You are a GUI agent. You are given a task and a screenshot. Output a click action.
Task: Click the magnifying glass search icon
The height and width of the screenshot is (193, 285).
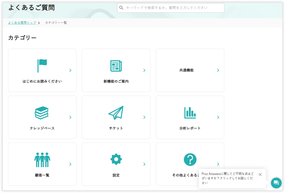(121, 8)
